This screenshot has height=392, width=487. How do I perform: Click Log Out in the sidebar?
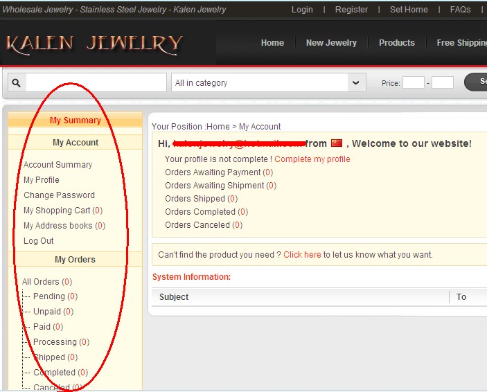pos(39,241)
